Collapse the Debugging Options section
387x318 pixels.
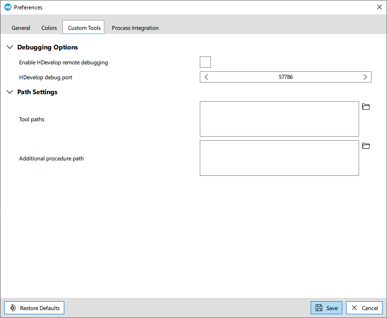pyautogui.click(x=10, y=47)
